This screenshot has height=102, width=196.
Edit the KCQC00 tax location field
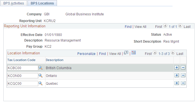[x=23, y=83]
